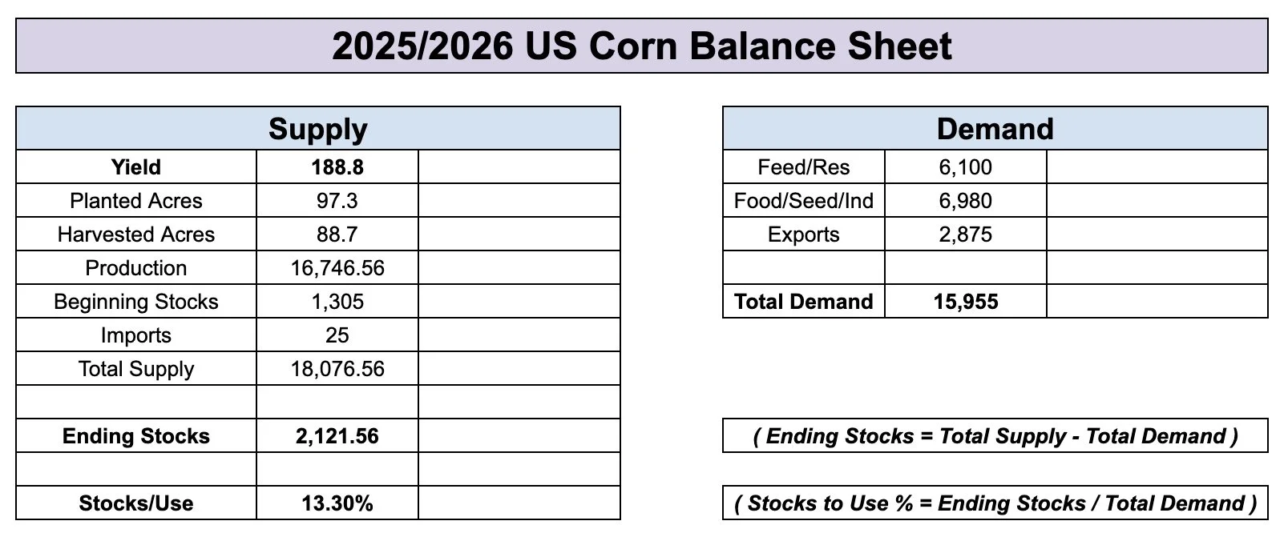The width and height of the screenshot is (1288, 545).
Task: Select the Stocks/Use percentage 13.30%
Action: point(337,503)
